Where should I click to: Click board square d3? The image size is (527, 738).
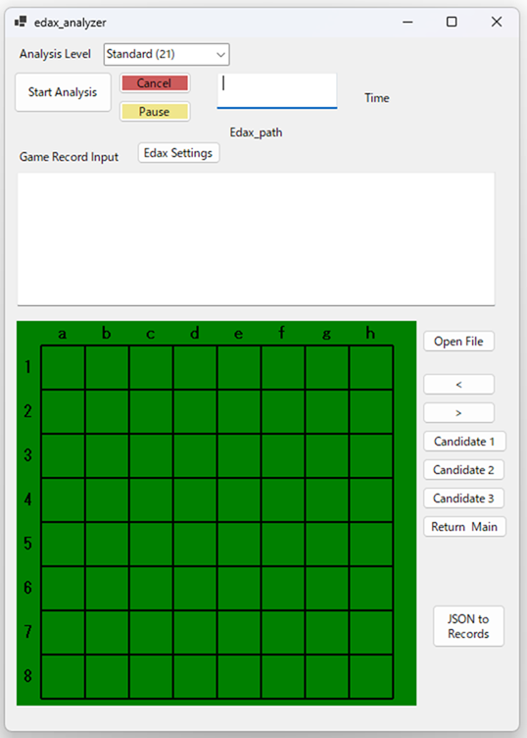click(x=195, y=455)
